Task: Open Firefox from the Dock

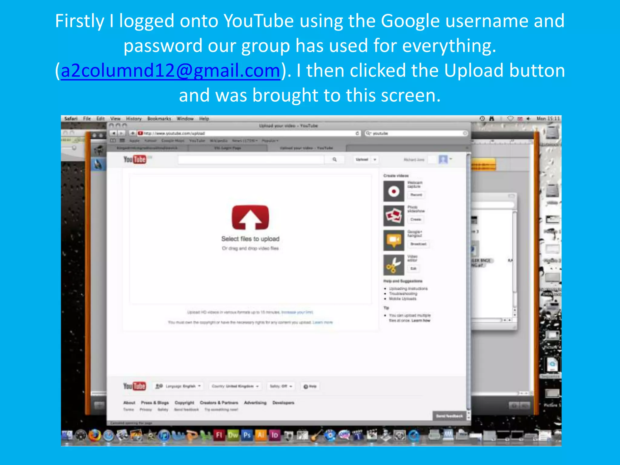Action: (x=94, y=436)
